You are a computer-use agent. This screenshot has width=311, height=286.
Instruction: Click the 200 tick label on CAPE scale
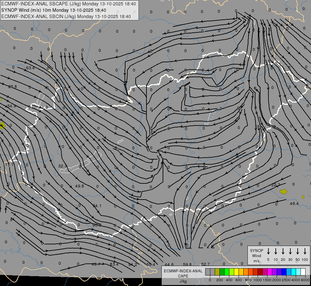(220, 280)
